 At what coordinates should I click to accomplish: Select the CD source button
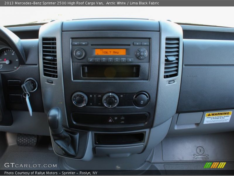145,44
